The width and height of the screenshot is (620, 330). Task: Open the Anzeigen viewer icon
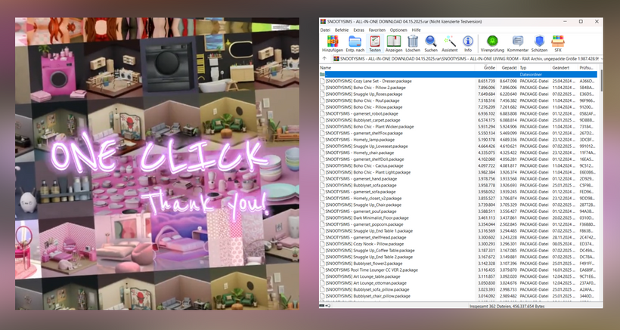click(393, 42)
